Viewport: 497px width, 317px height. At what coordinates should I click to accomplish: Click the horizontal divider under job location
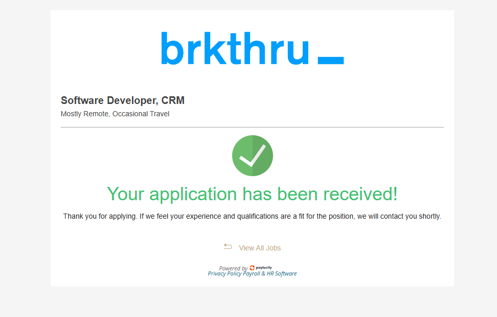pos(252,127)
